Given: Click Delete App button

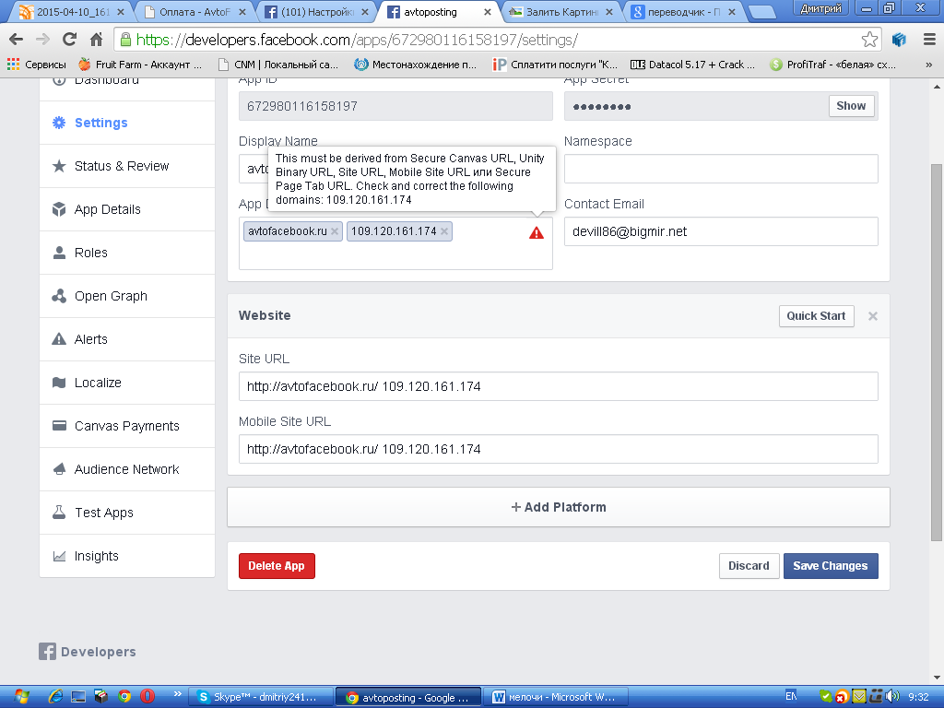Looking at the screenshot, I should (277, 566).
